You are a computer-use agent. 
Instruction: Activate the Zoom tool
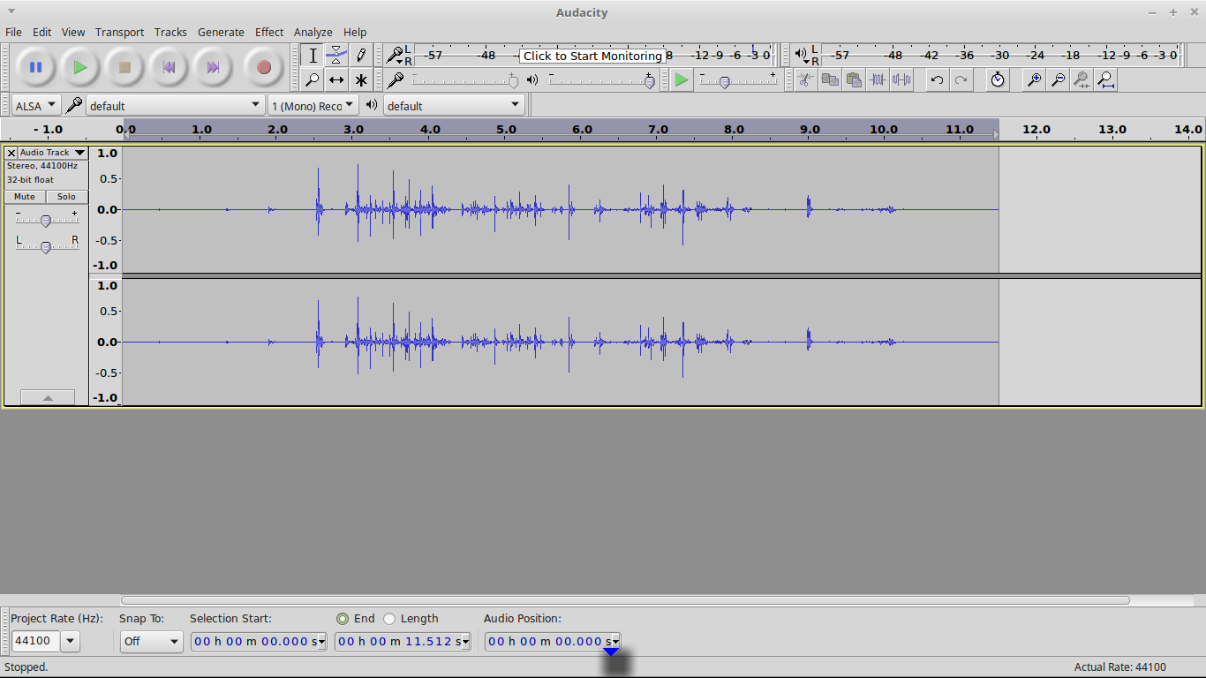coord(313,79)
